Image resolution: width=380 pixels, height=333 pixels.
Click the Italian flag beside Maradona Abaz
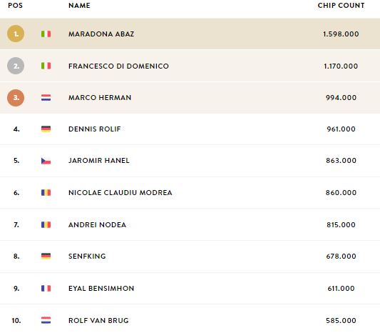click(x=46, y=34)
